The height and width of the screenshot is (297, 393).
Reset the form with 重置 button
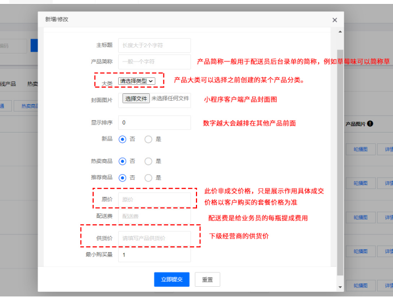tap(207, 279)
